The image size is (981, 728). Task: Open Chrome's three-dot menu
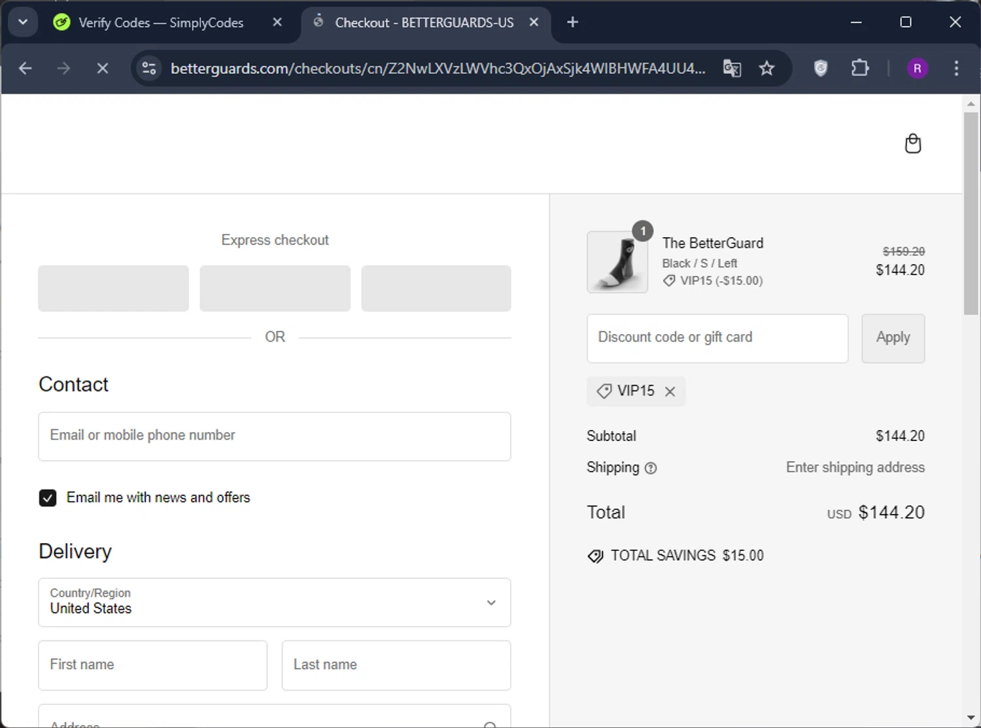tap(956, 68)
